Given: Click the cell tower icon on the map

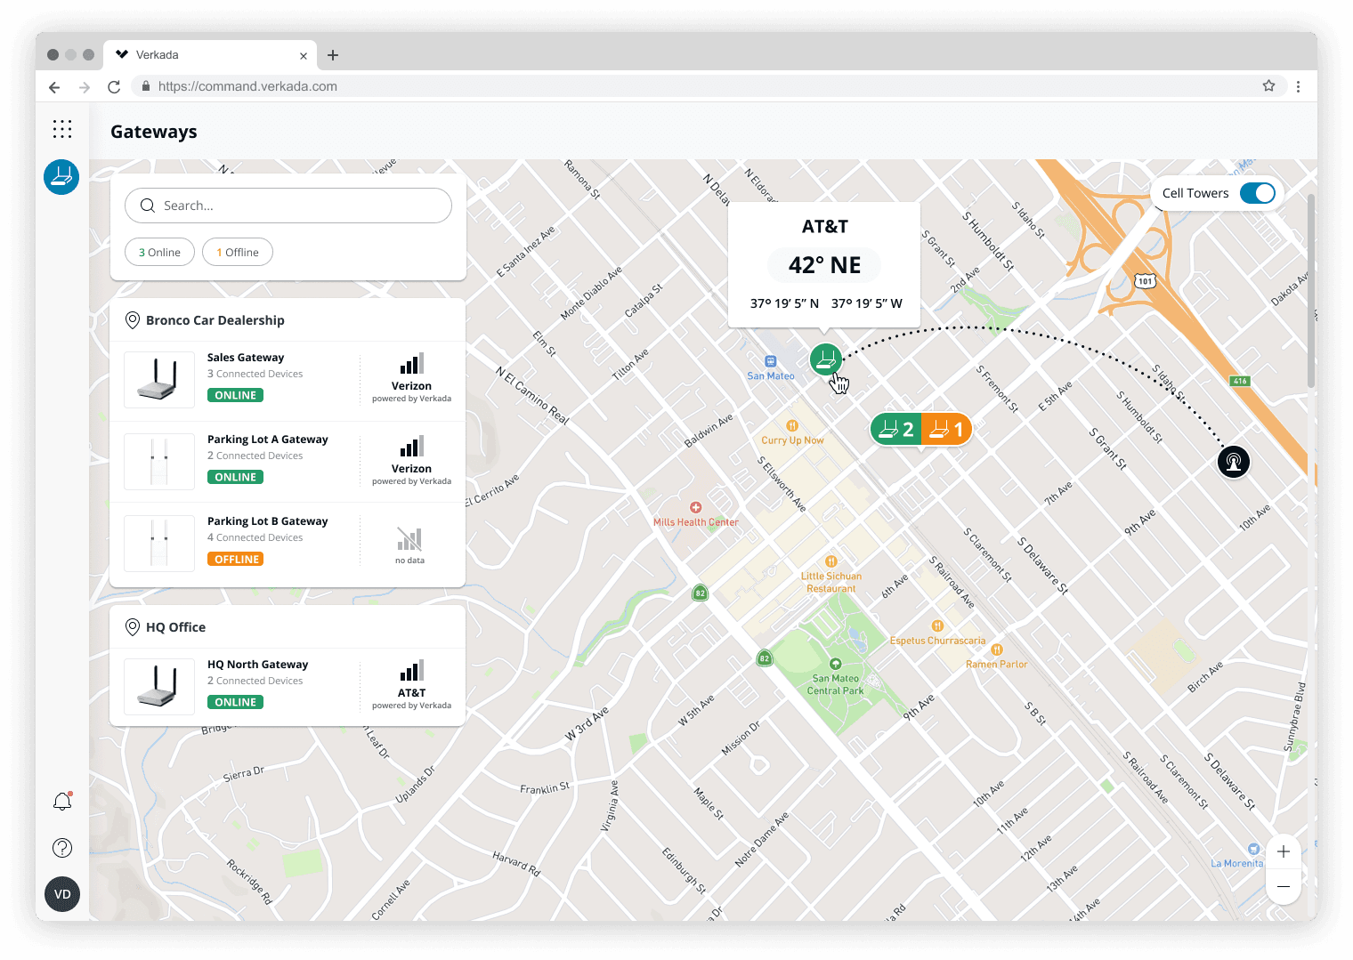Looking at the screenshot, I should [1233, 462].
